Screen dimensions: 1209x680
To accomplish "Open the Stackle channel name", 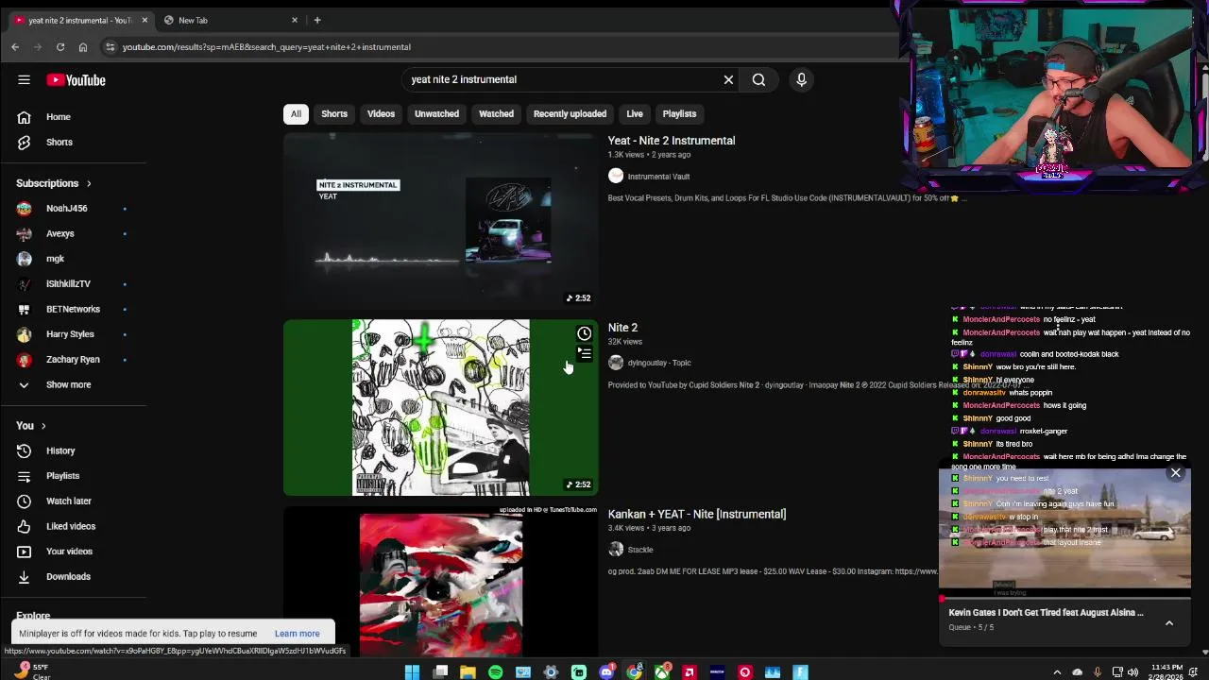I will [640, 550].
